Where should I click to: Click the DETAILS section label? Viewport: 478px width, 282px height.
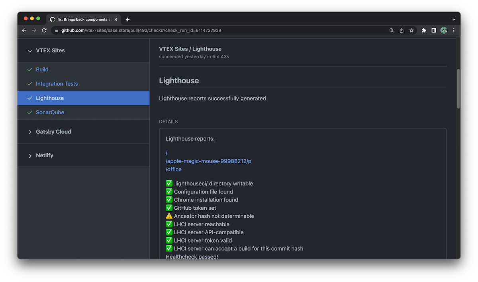click(168, 122)
